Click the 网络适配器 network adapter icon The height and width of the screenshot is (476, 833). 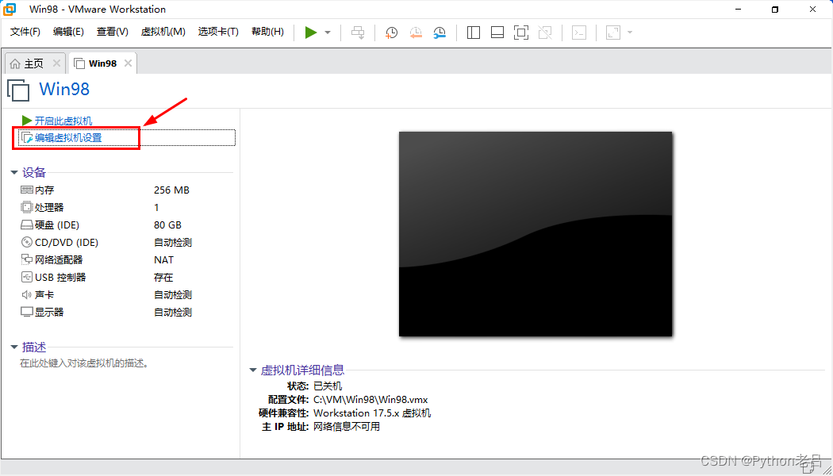26,259
